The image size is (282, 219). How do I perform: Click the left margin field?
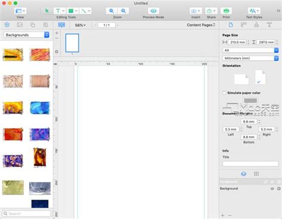tap(231, 129)
